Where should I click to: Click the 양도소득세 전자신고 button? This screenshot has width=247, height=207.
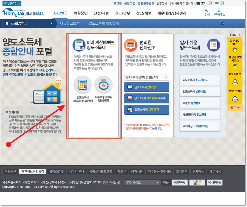coord(147,87)
